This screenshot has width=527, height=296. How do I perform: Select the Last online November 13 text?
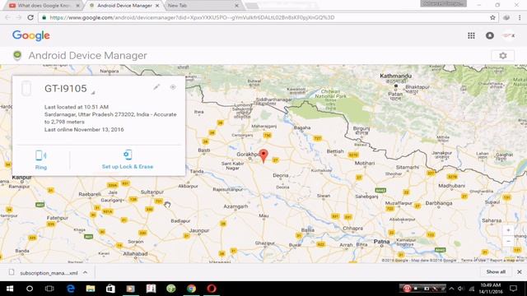click(84, 130)
